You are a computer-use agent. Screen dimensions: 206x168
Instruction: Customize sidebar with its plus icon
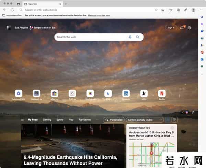[202, 74]
